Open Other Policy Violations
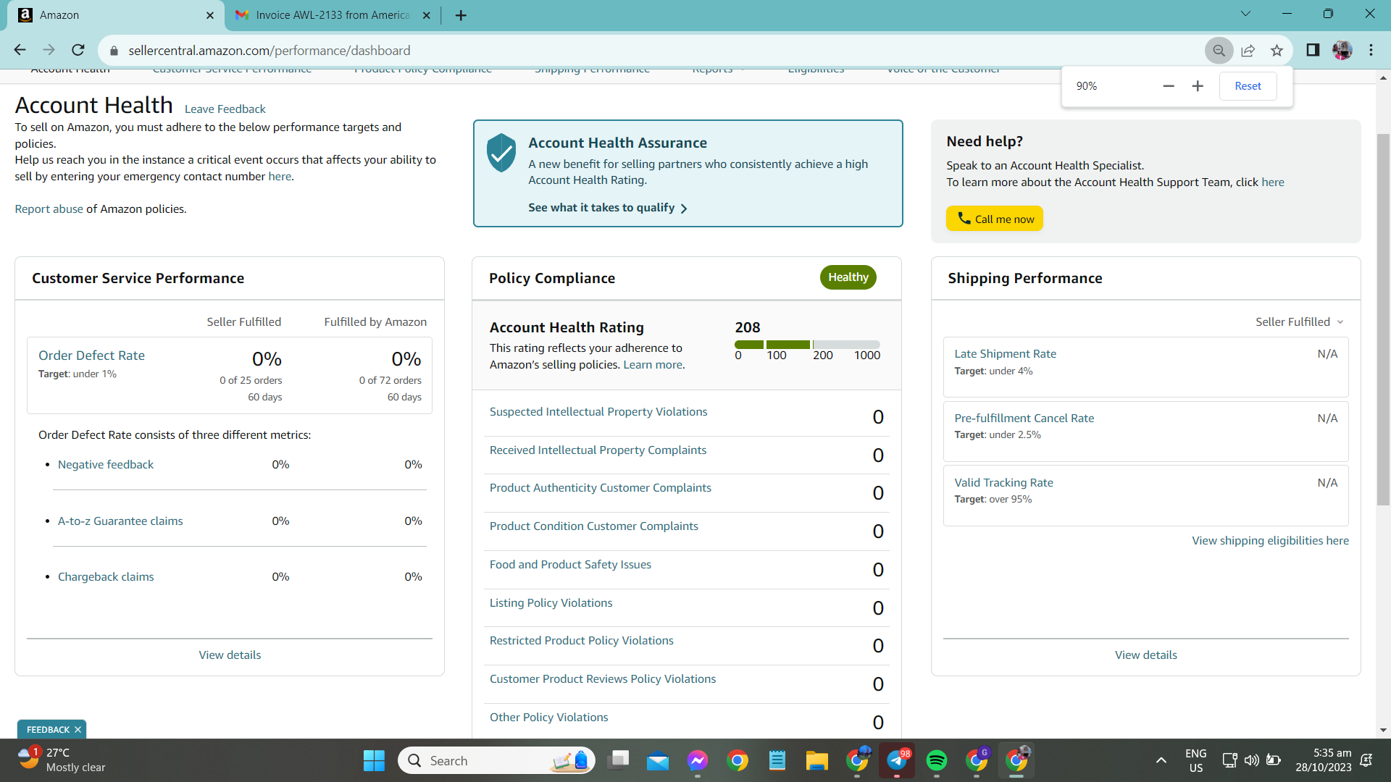This screenshot has height=782, width=1391. click(548, 718)
